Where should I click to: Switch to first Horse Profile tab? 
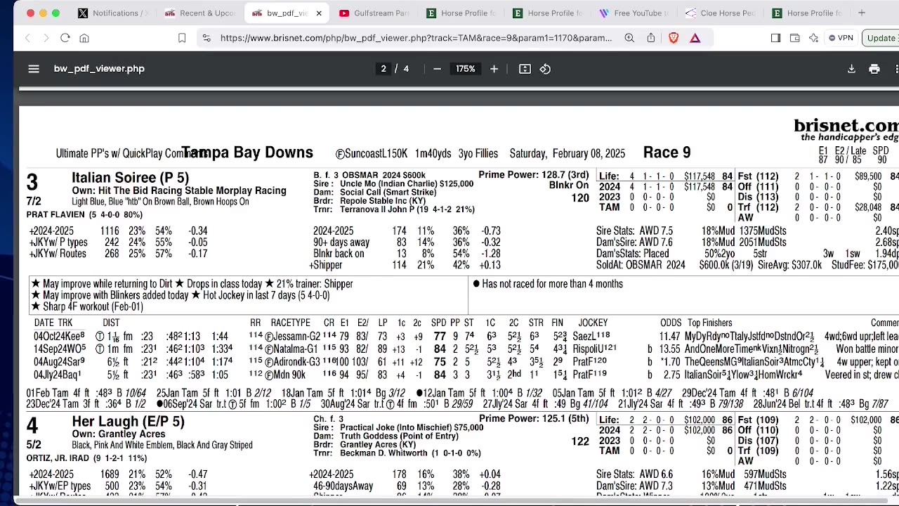(461, 13)
